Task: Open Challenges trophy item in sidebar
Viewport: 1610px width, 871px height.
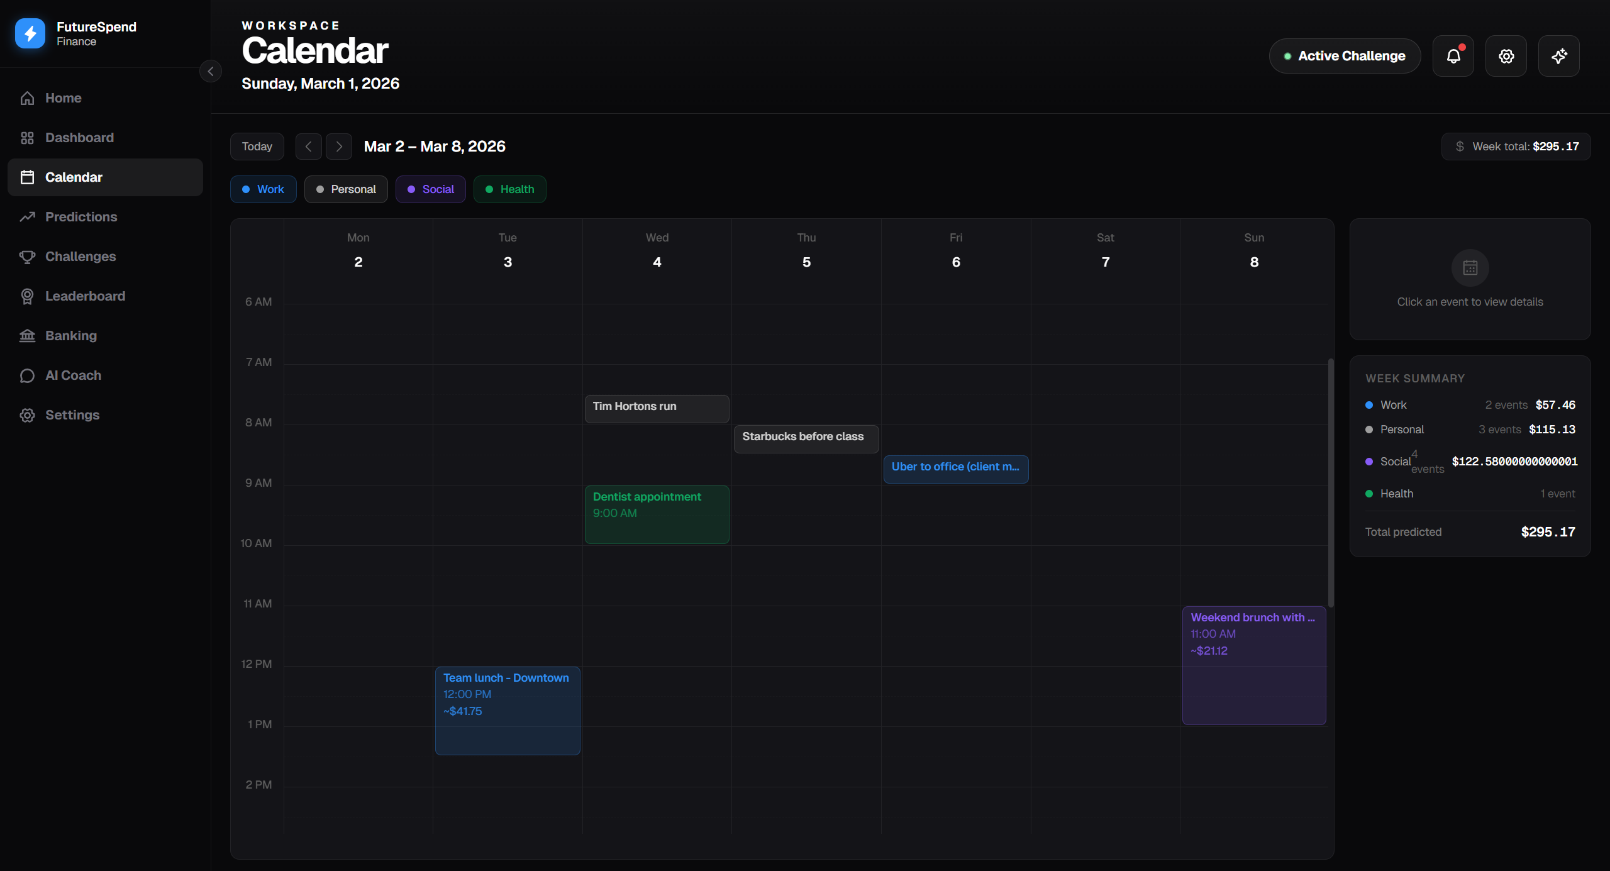Action: pos(80,257)
